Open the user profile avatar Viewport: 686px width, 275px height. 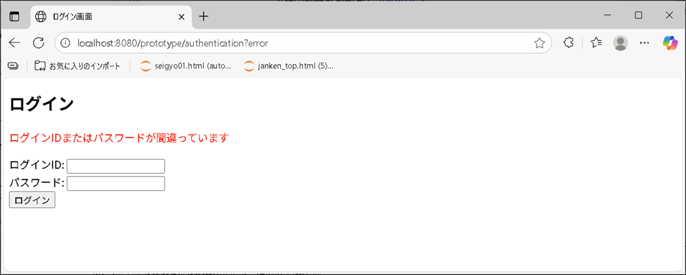tap(620, 43)
